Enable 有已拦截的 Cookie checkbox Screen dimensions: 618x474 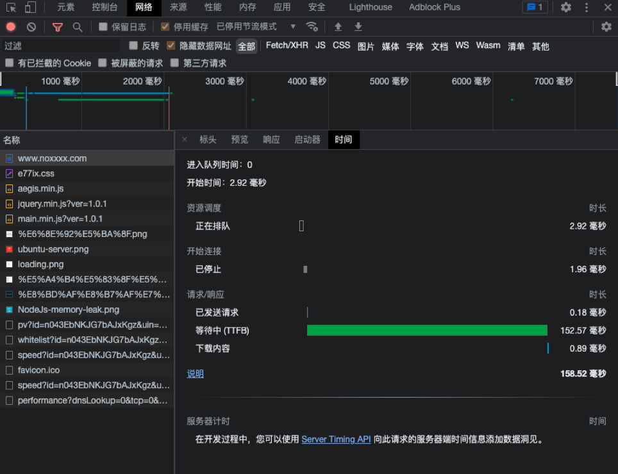(x=10, y=63)
